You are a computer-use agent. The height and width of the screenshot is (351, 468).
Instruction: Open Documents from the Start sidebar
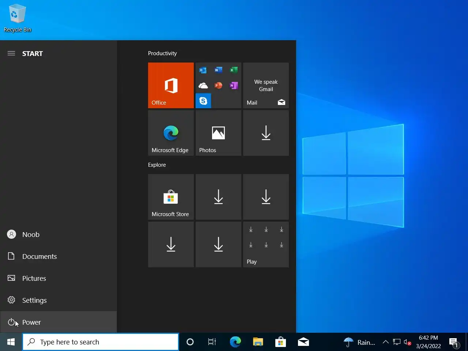click(x=58, y=256)
